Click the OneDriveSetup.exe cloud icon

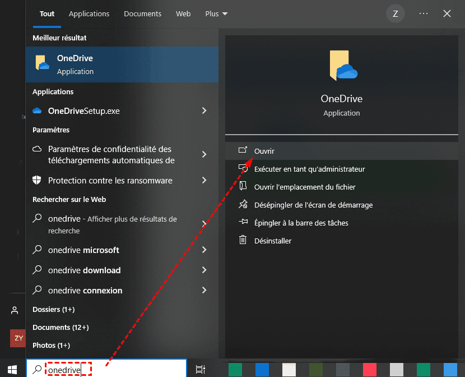click(37, 111)
